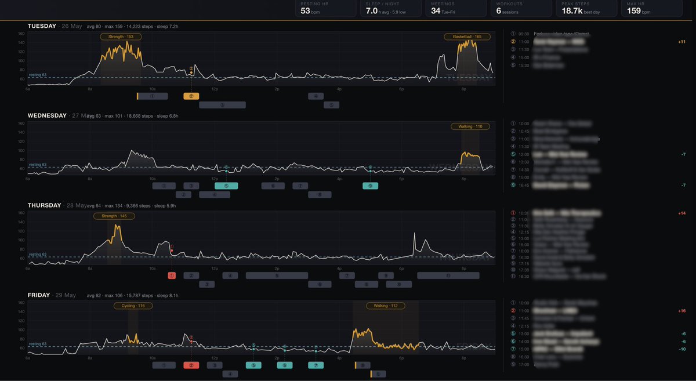The height and width of the screenshot is (381, 696).
Task: Click the '-10' value in Friday's list
Action: click(683, 349)
